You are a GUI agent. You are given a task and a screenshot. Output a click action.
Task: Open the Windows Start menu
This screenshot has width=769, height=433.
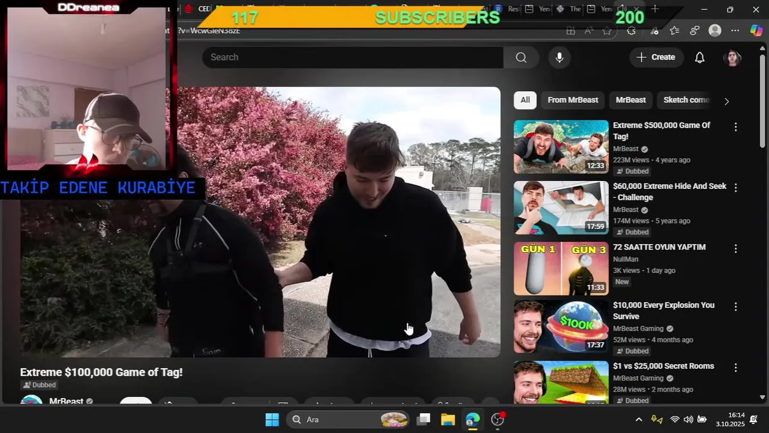click(x=272, y=419)
